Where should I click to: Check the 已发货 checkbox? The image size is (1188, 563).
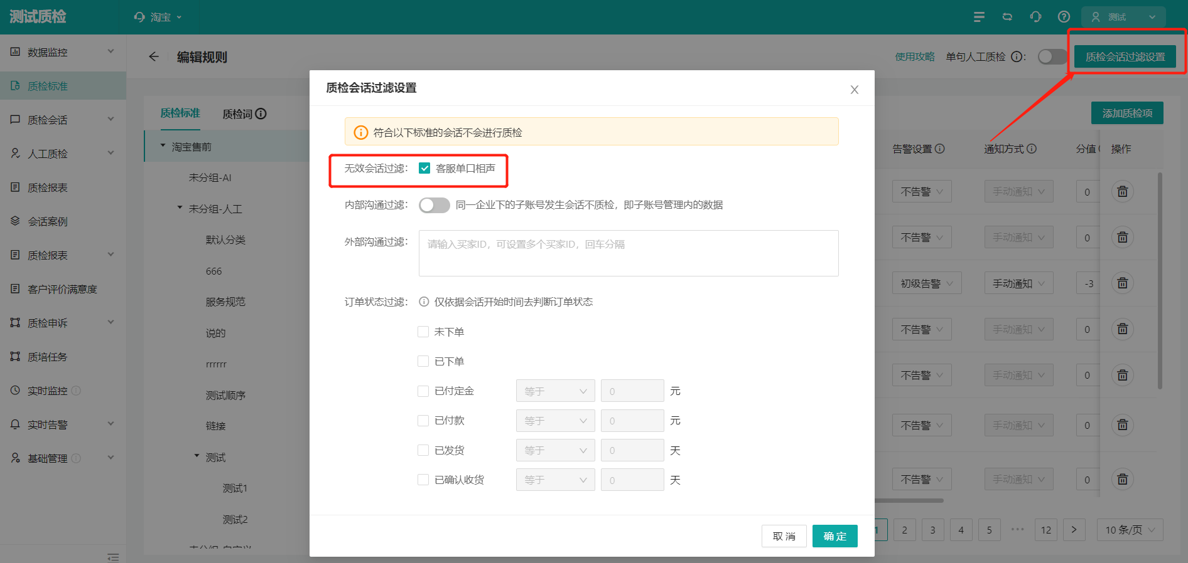pyautogui.click(x=423, y=450)
